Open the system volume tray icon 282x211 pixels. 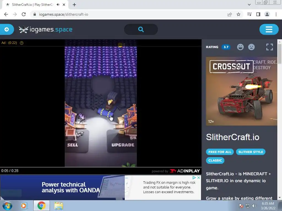point(254,206)
